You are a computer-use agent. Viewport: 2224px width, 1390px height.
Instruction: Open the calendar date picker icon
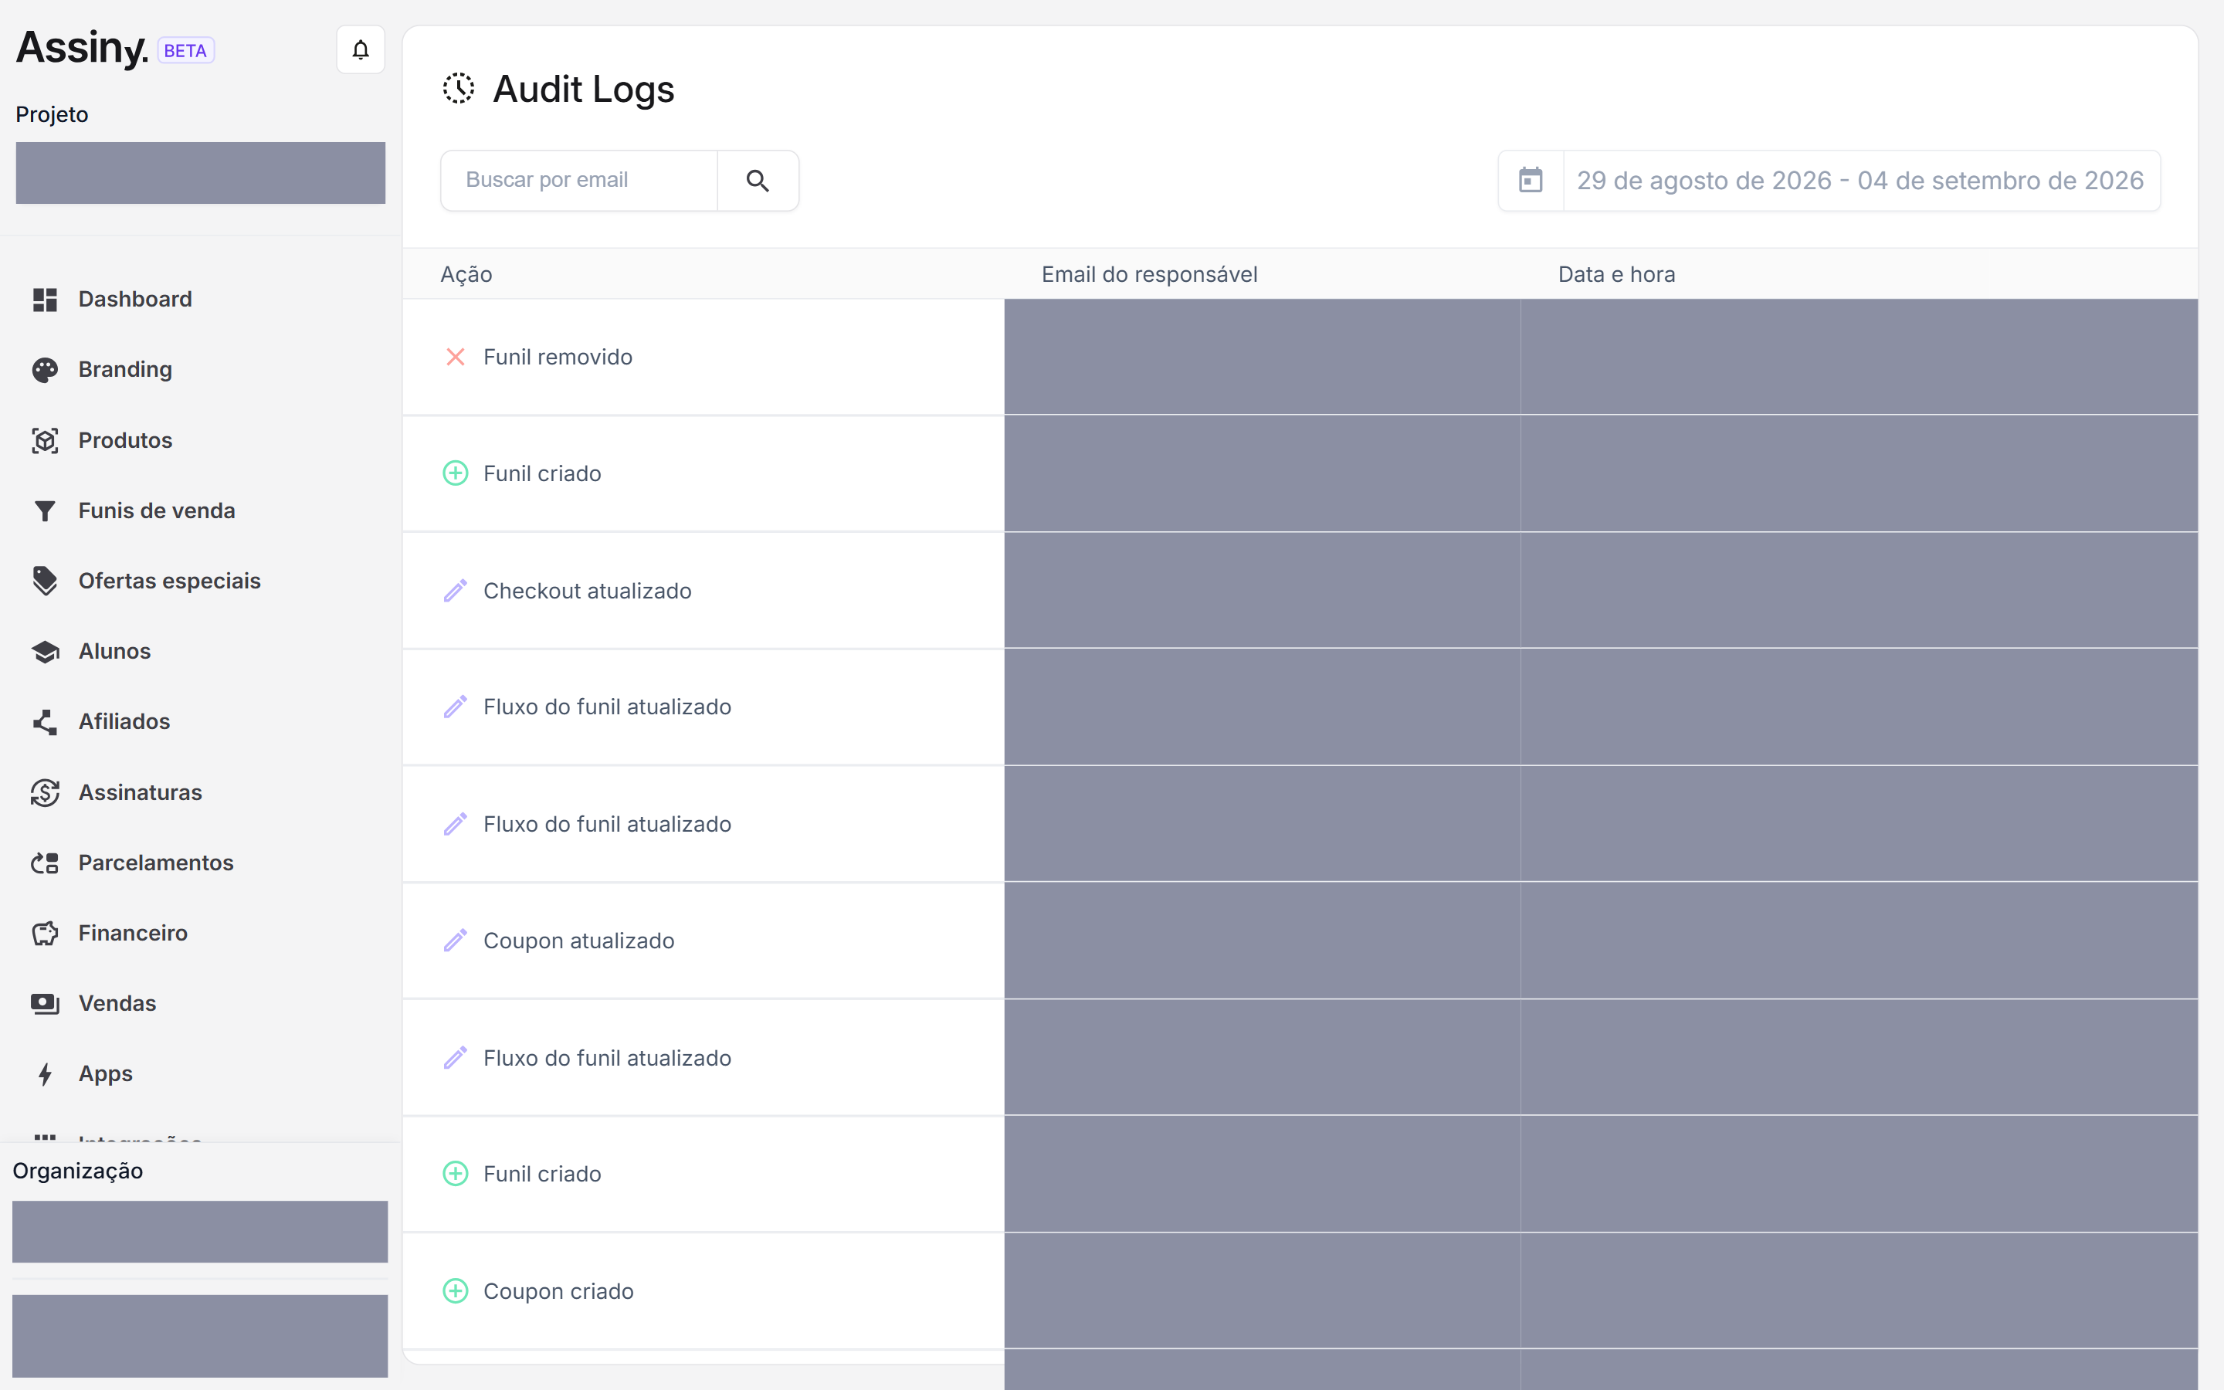coord(1530,180)
